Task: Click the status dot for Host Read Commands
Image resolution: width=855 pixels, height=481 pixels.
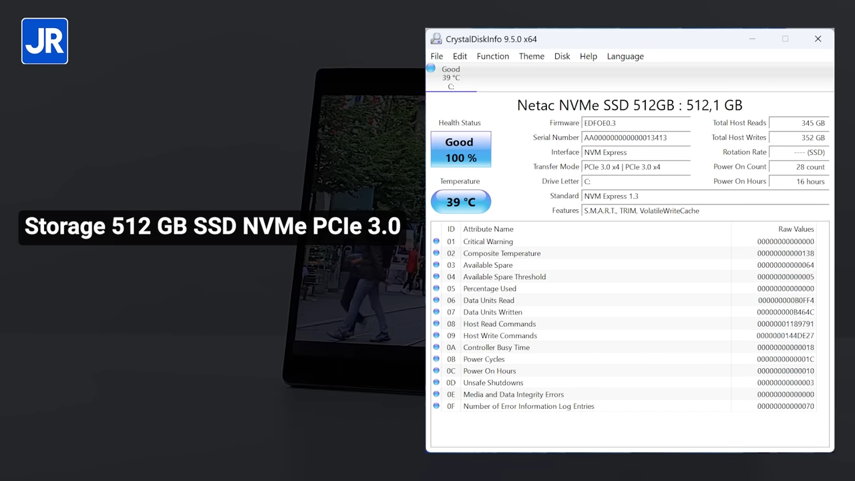Action: coord(436,323)
